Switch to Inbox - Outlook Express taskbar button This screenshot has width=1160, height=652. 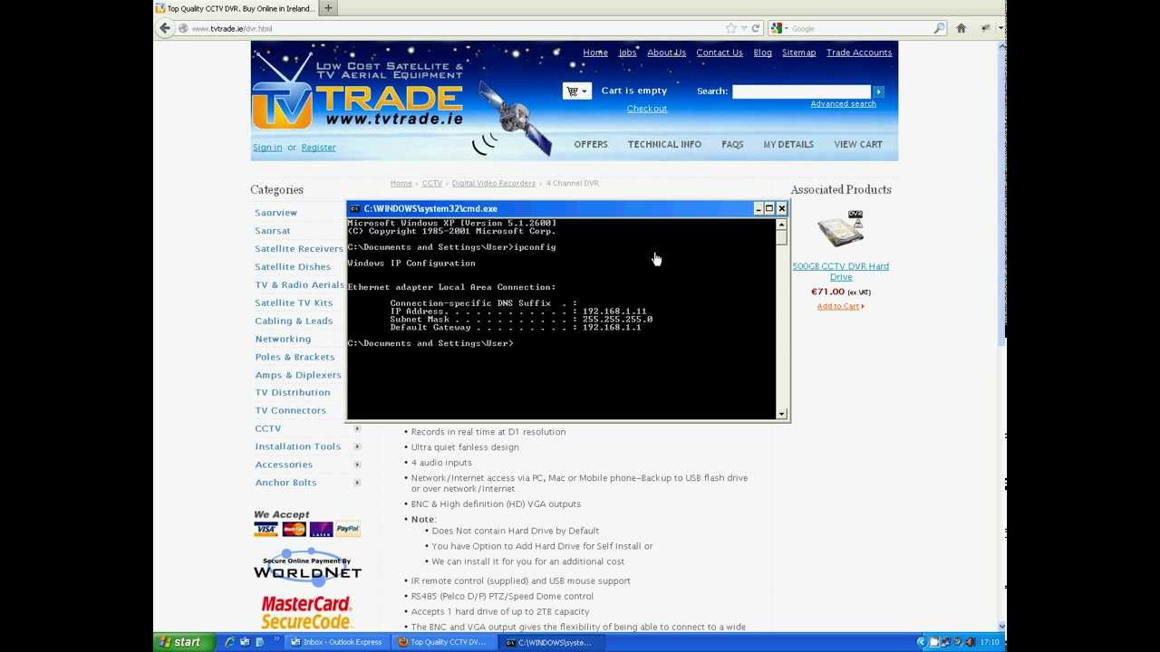point(336,642)
